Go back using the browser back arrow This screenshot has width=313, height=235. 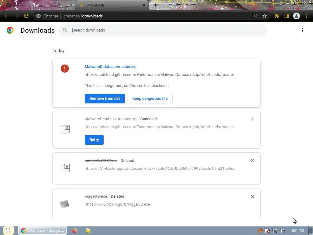coord(7,16)
